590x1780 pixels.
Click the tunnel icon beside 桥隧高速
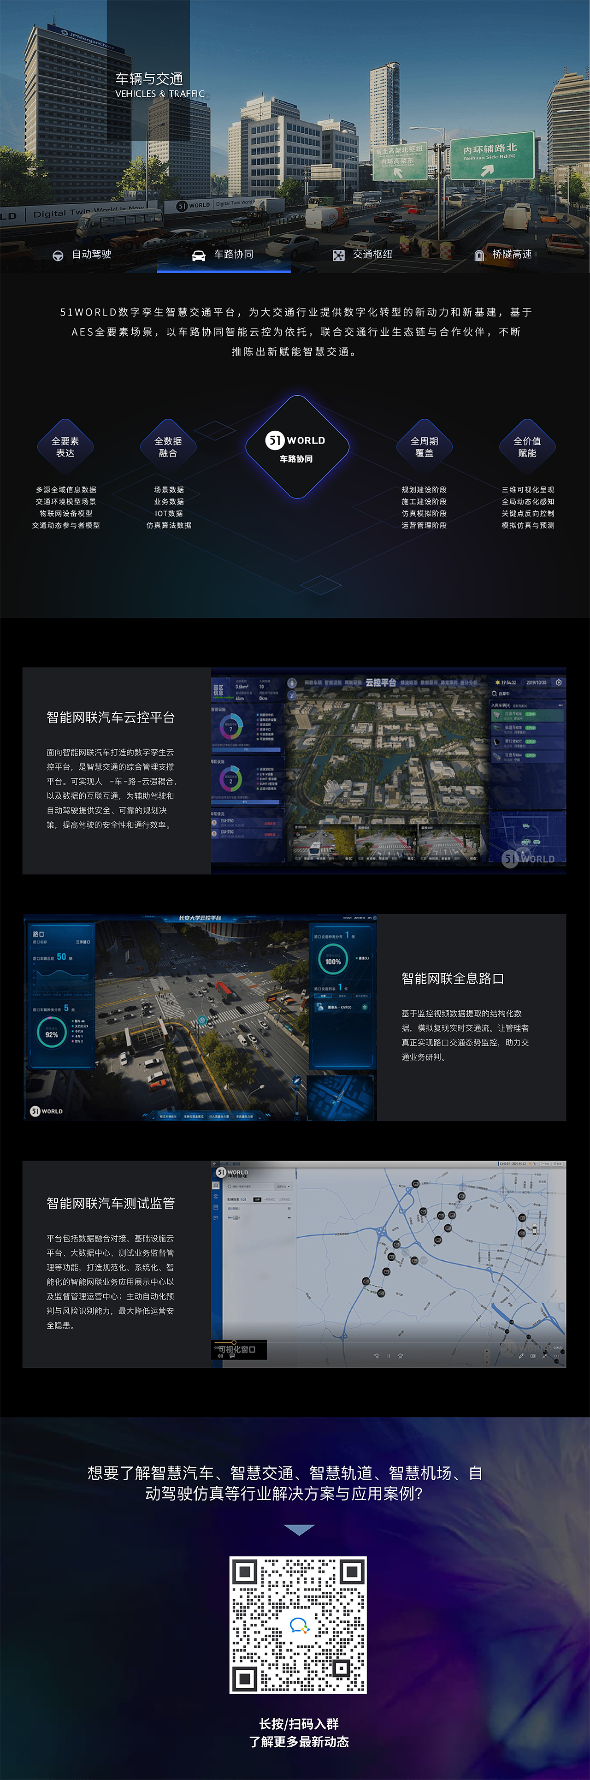click(479, 255)
